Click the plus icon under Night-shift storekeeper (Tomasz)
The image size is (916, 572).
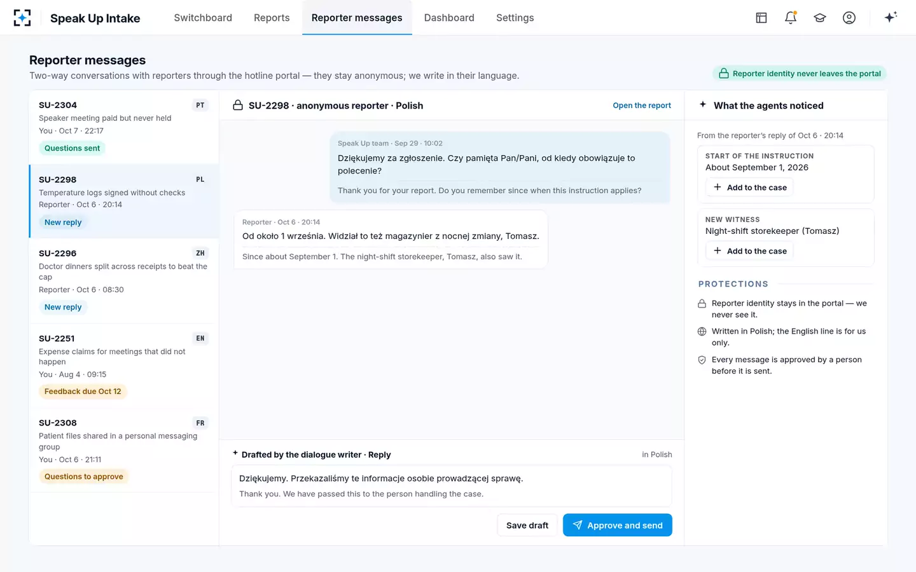coord(718,251)
